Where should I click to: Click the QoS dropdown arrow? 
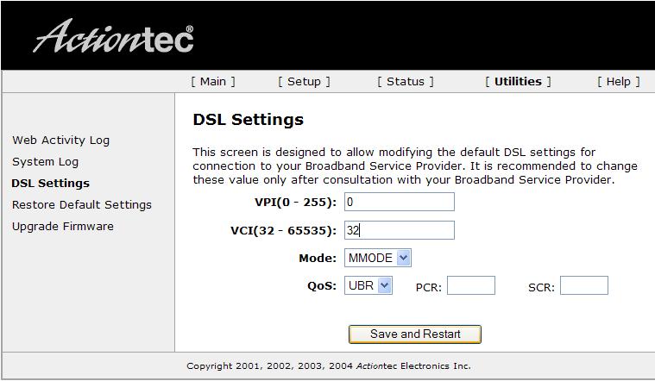pyautogui.click(x=384, y=285)
